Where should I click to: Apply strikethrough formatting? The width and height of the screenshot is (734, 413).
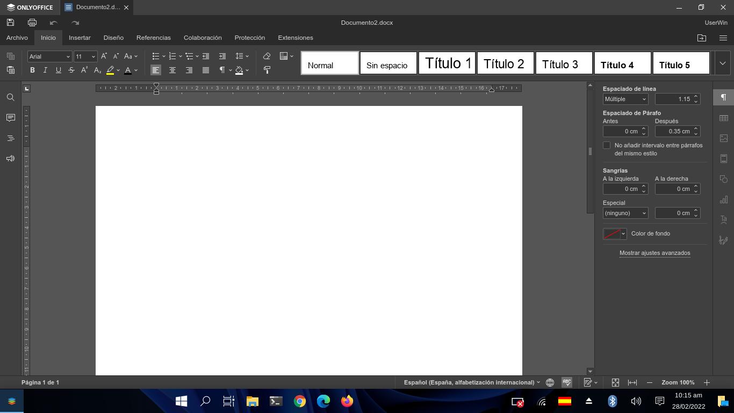71,70
